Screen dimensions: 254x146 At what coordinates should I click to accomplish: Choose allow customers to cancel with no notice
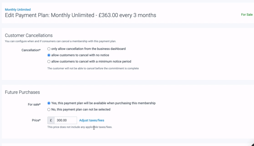click(49, 55)
